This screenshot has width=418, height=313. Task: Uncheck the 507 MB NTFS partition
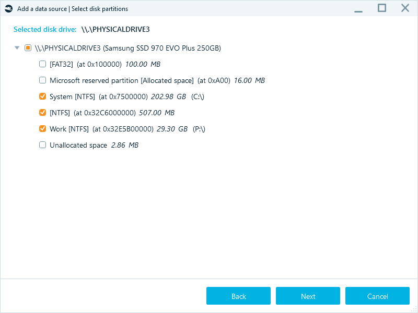click(x=42, y=112)
